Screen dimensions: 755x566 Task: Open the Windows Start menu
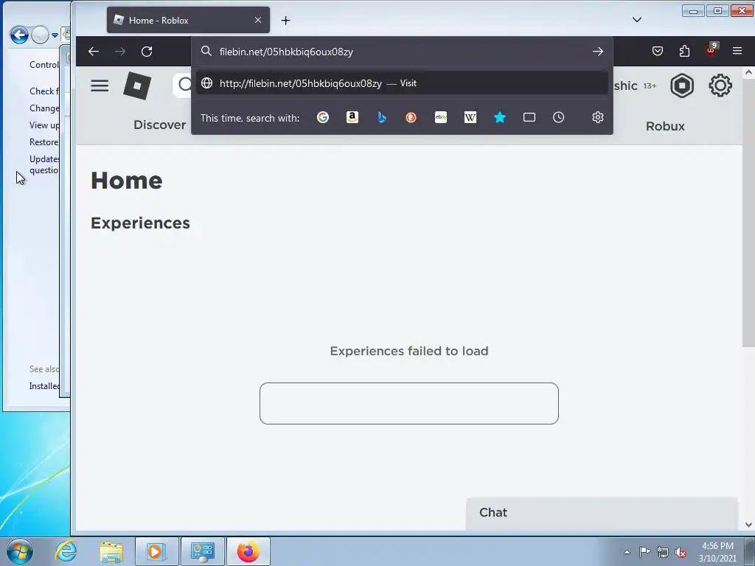coord(20,551)
